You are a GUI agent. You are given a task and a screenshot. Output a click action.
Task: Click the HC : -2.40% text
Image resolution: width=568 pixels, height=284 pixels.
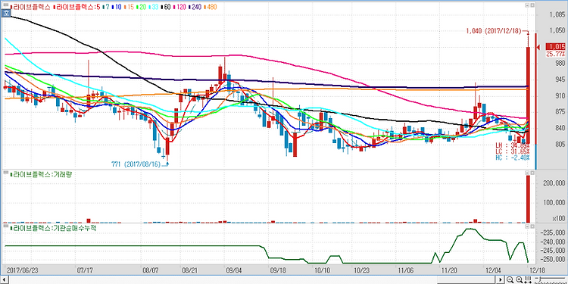[512, 158]
